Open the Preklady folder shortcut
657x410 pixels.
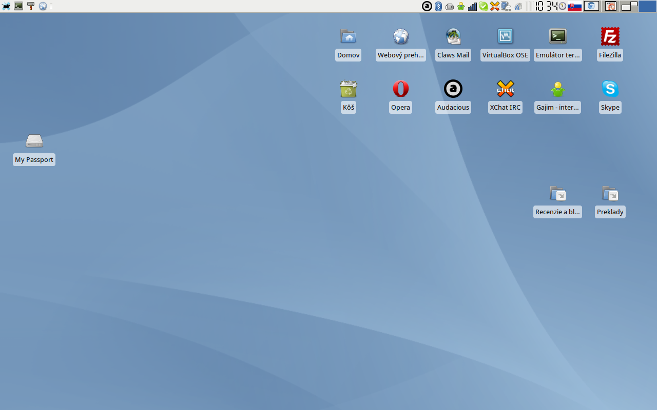(x=610, y=193)
